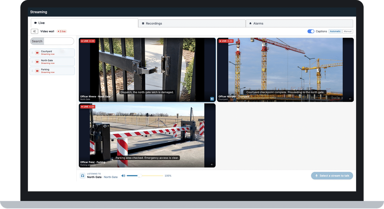Select the Courtyard stream in the list
Screen dimensions: 384x209
52,53
